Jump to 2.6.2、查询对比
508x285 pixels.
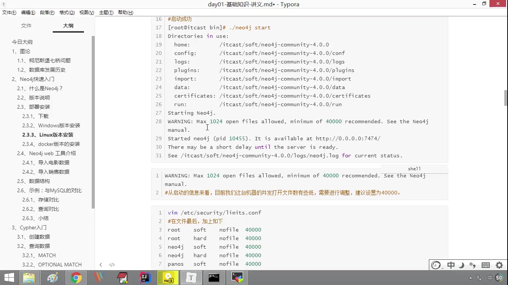pyautogui.click(x=40, y=209)
